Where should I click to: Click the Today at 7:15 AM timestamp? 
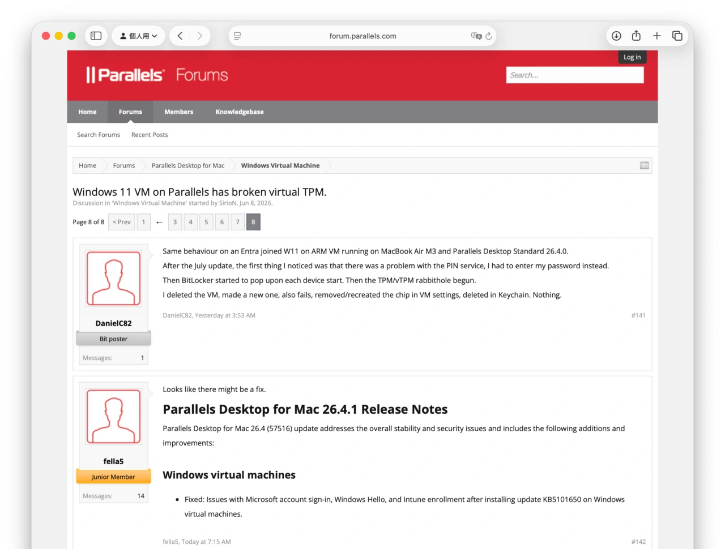tap(206, 542)
